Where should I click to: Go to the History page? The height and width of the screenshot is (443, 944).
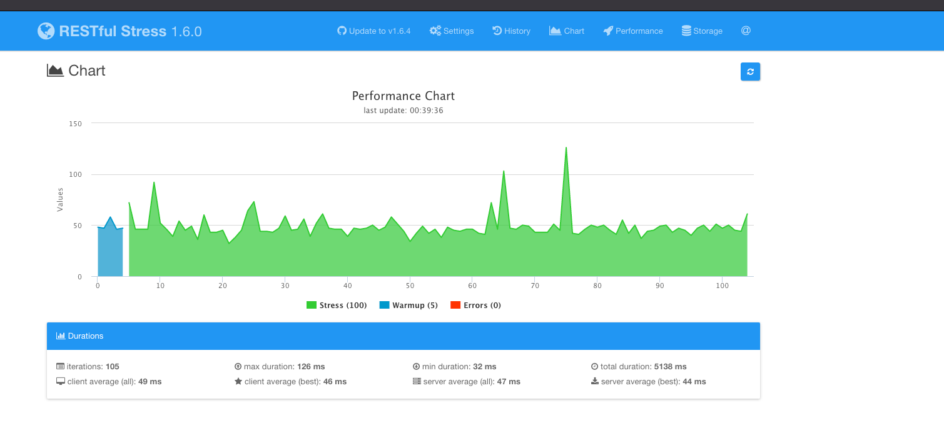[x=512, y=31]
